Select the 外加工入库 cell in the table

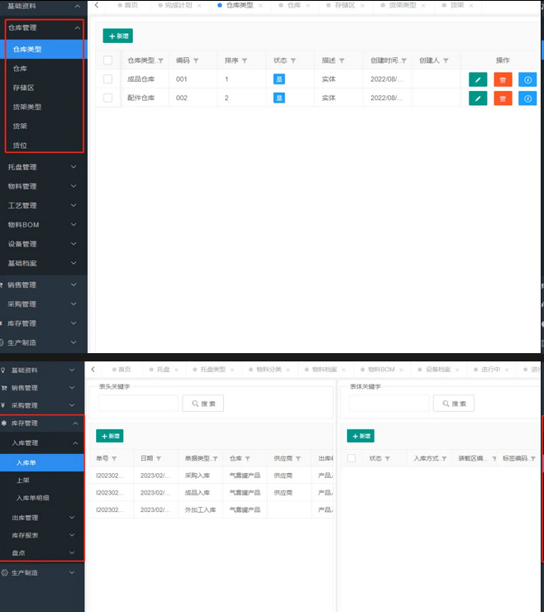pos(200,509)
